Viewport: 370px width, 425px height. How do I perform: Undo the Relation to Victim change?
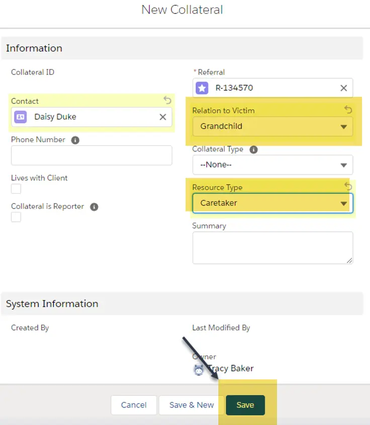pos(348,109)
